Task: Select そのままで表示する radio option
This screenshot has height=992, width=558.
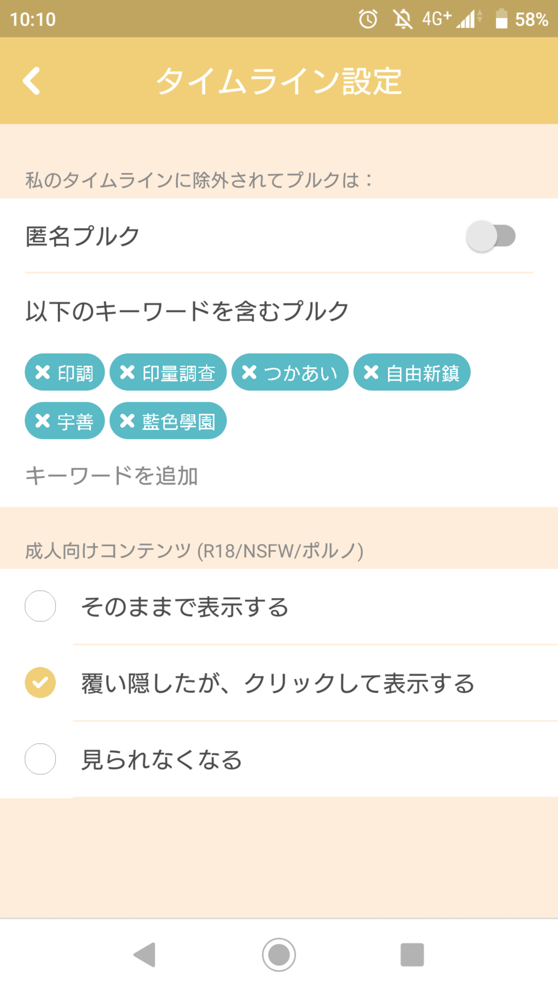Action: pyautogui.click(x=41, y=606)
